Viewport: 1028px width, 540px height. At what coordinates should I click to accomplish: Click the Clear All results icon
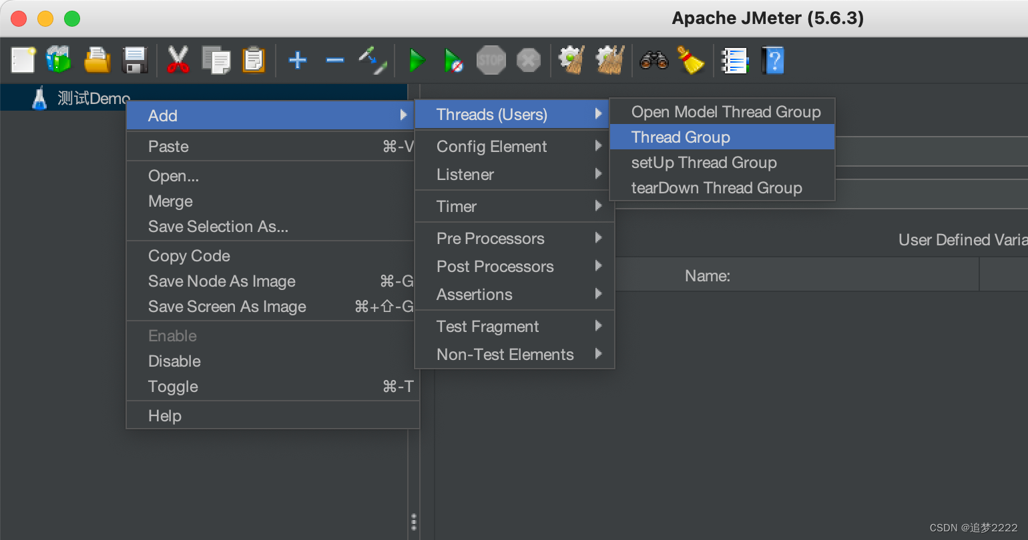(x=610, y=60)
